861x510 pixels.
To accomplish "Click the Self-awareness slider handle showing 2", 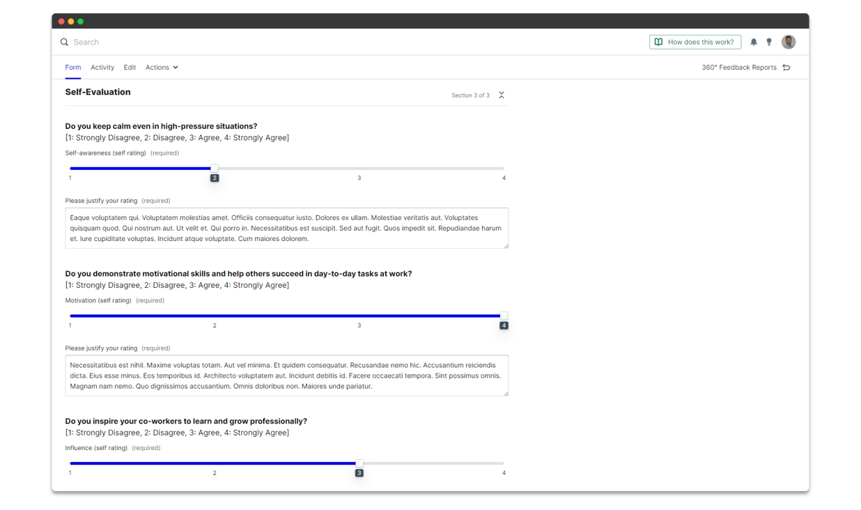I will tap(215, 168).
